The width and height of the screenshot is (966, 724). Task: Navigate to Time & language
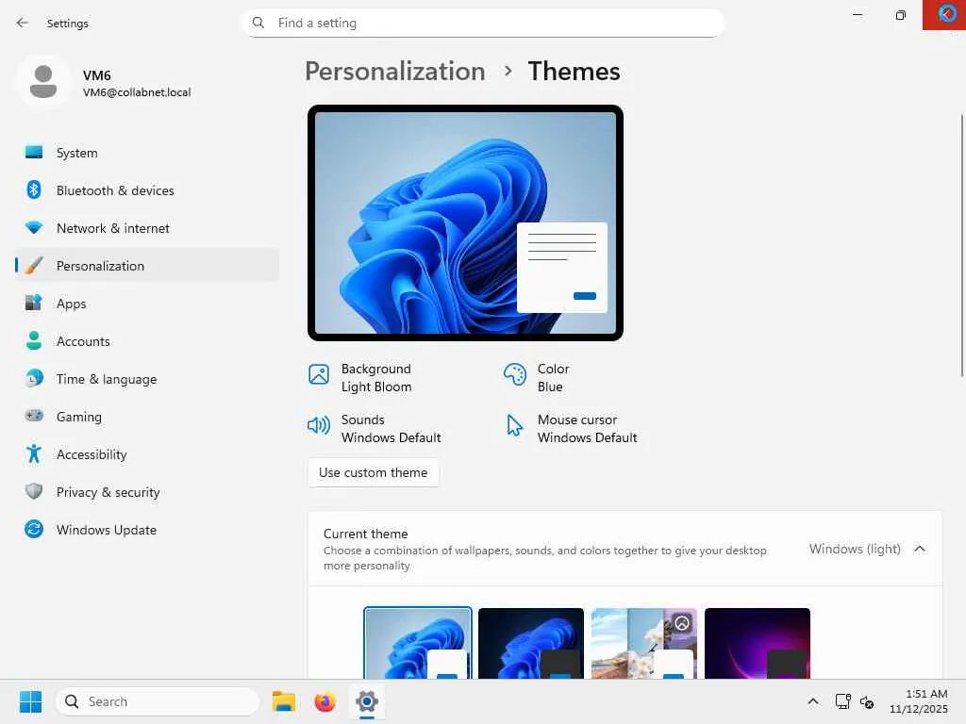(x=146, y=378)
